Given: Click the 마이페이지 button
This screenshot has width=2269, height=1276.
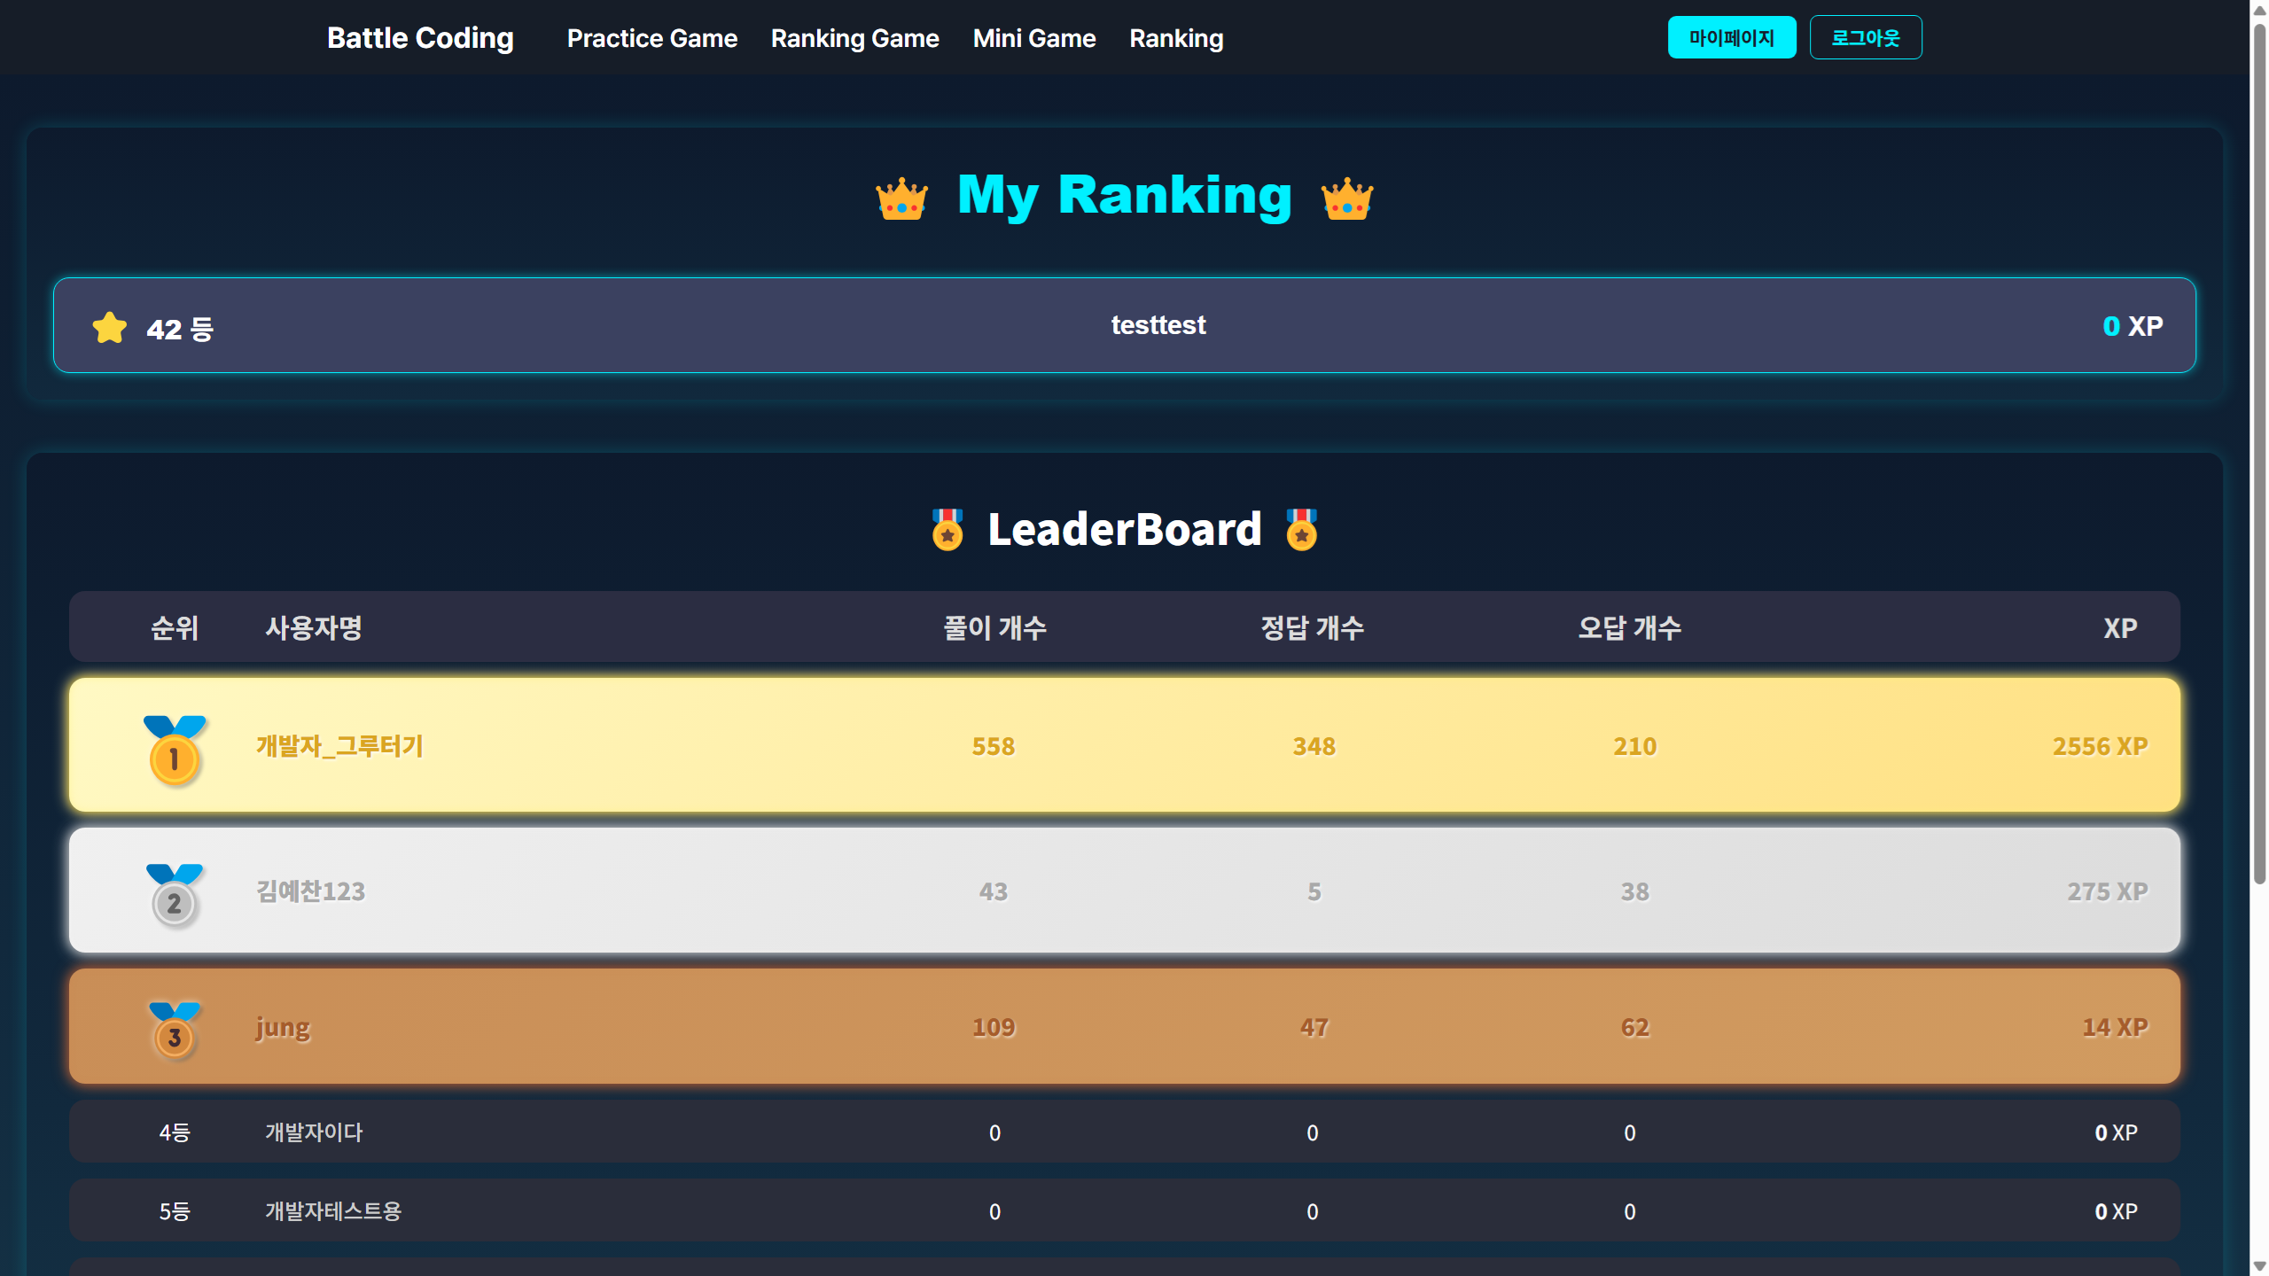Looking at the screenshot, I should tap(1731, 37).
